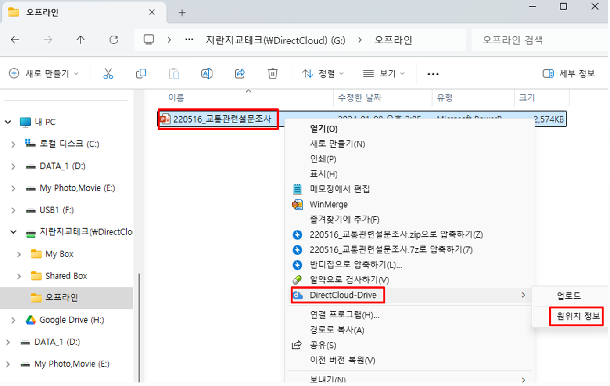Select 알약으로 검사하기 context menu entry

point(349,280)
